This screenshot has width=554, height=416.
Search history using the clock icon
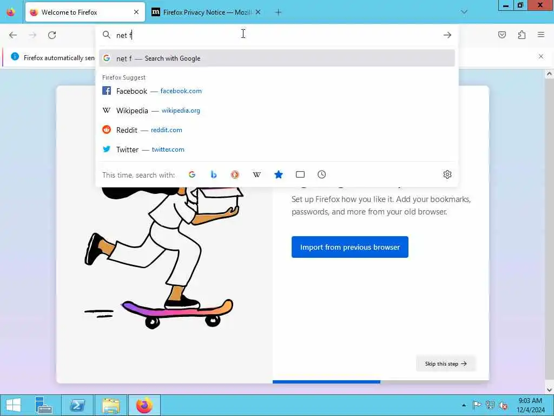click(x=321, y=174)
